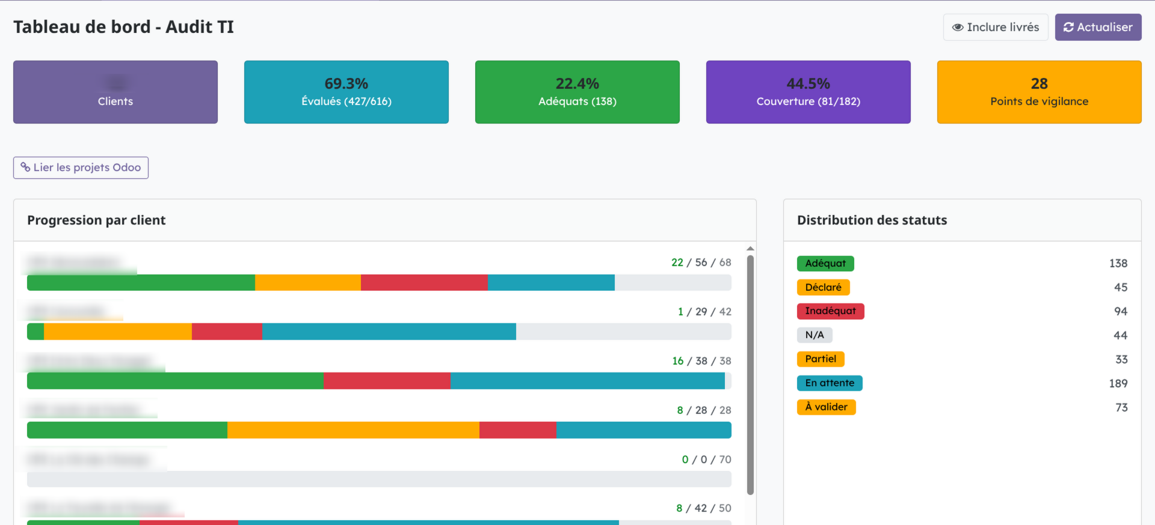Select the Partiel status badge
Viewport: 1155px width, 525px height.
tap(820, 359)
